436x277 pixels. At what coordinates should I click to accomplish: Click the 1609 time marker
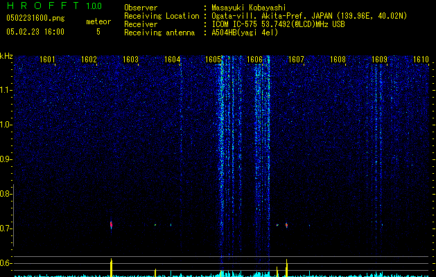click(x=380, y=60)
